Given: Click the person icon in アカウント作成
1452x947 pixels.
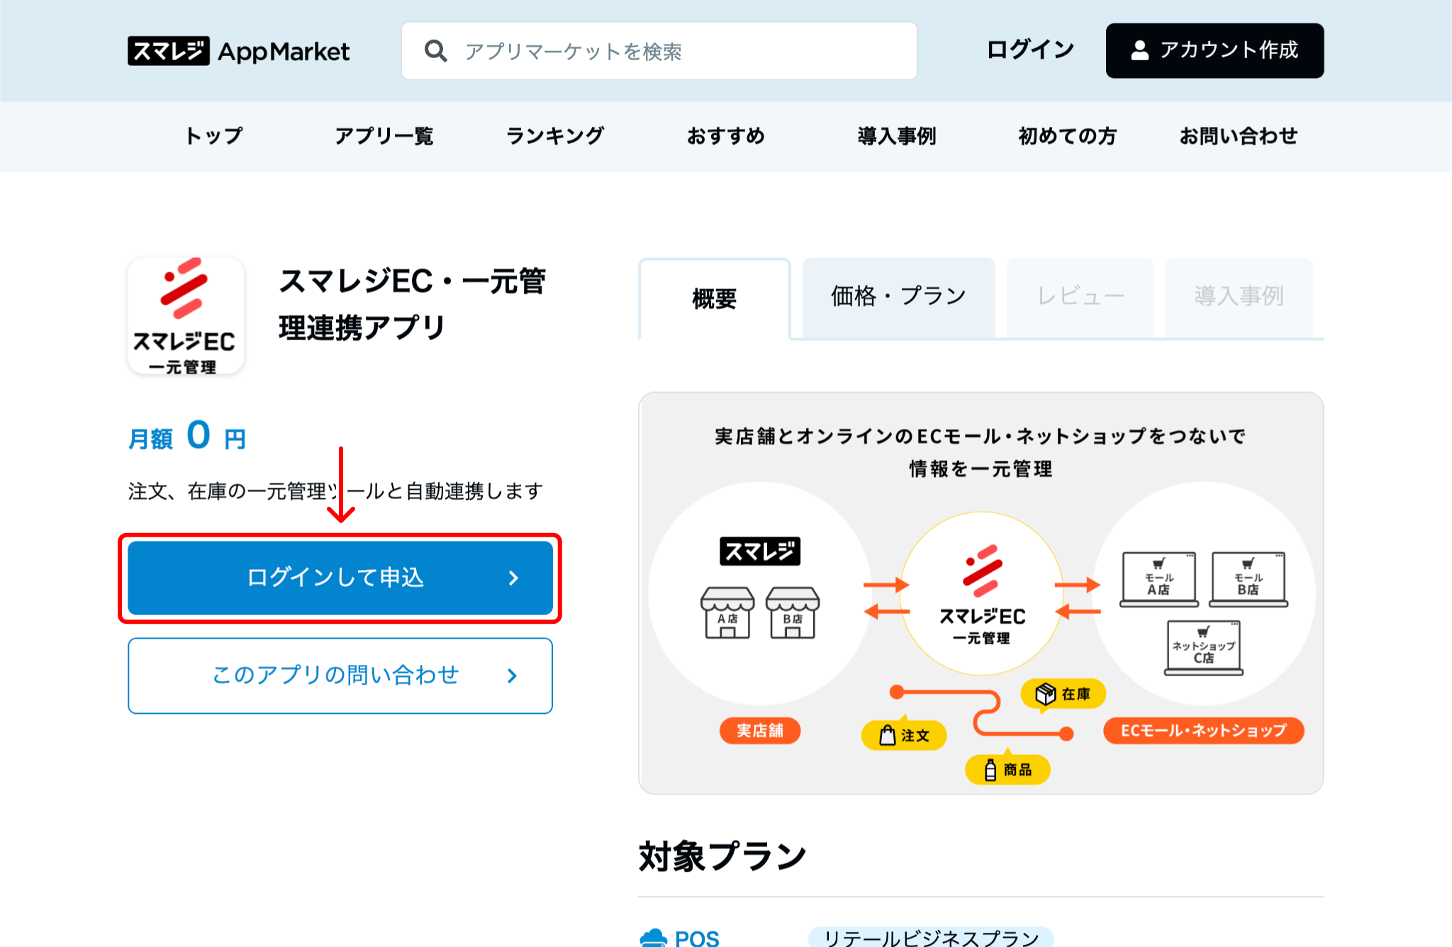Looking at the screenshot, I should [1139, 50].
